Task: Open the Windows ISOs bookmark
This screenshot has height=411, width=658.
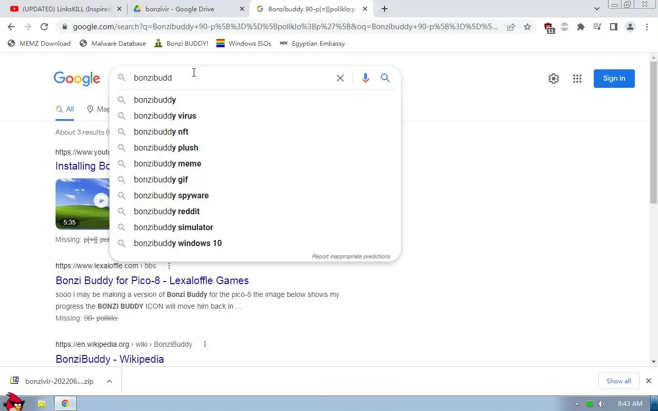Action: click(244, 44)
